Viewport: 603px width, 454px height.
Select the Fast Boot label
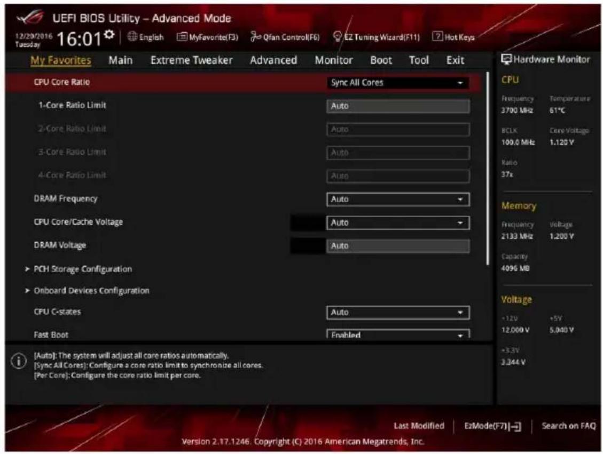[x=51, y=334]
